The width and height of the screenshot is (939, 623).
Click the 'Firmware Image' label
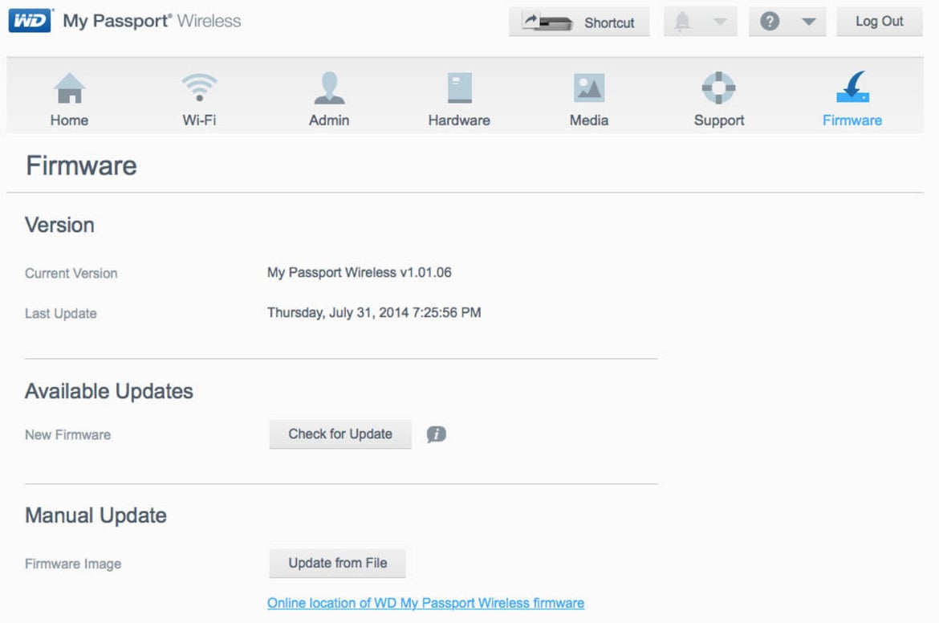click(73, 564)
